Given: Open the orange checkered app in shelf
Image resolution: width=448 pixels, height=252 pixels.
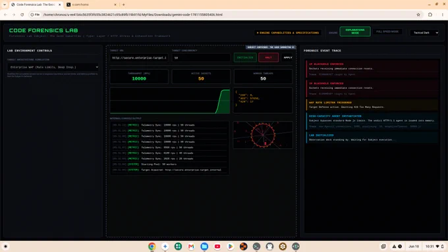Looking at the screenshot, I should (243, 246).
